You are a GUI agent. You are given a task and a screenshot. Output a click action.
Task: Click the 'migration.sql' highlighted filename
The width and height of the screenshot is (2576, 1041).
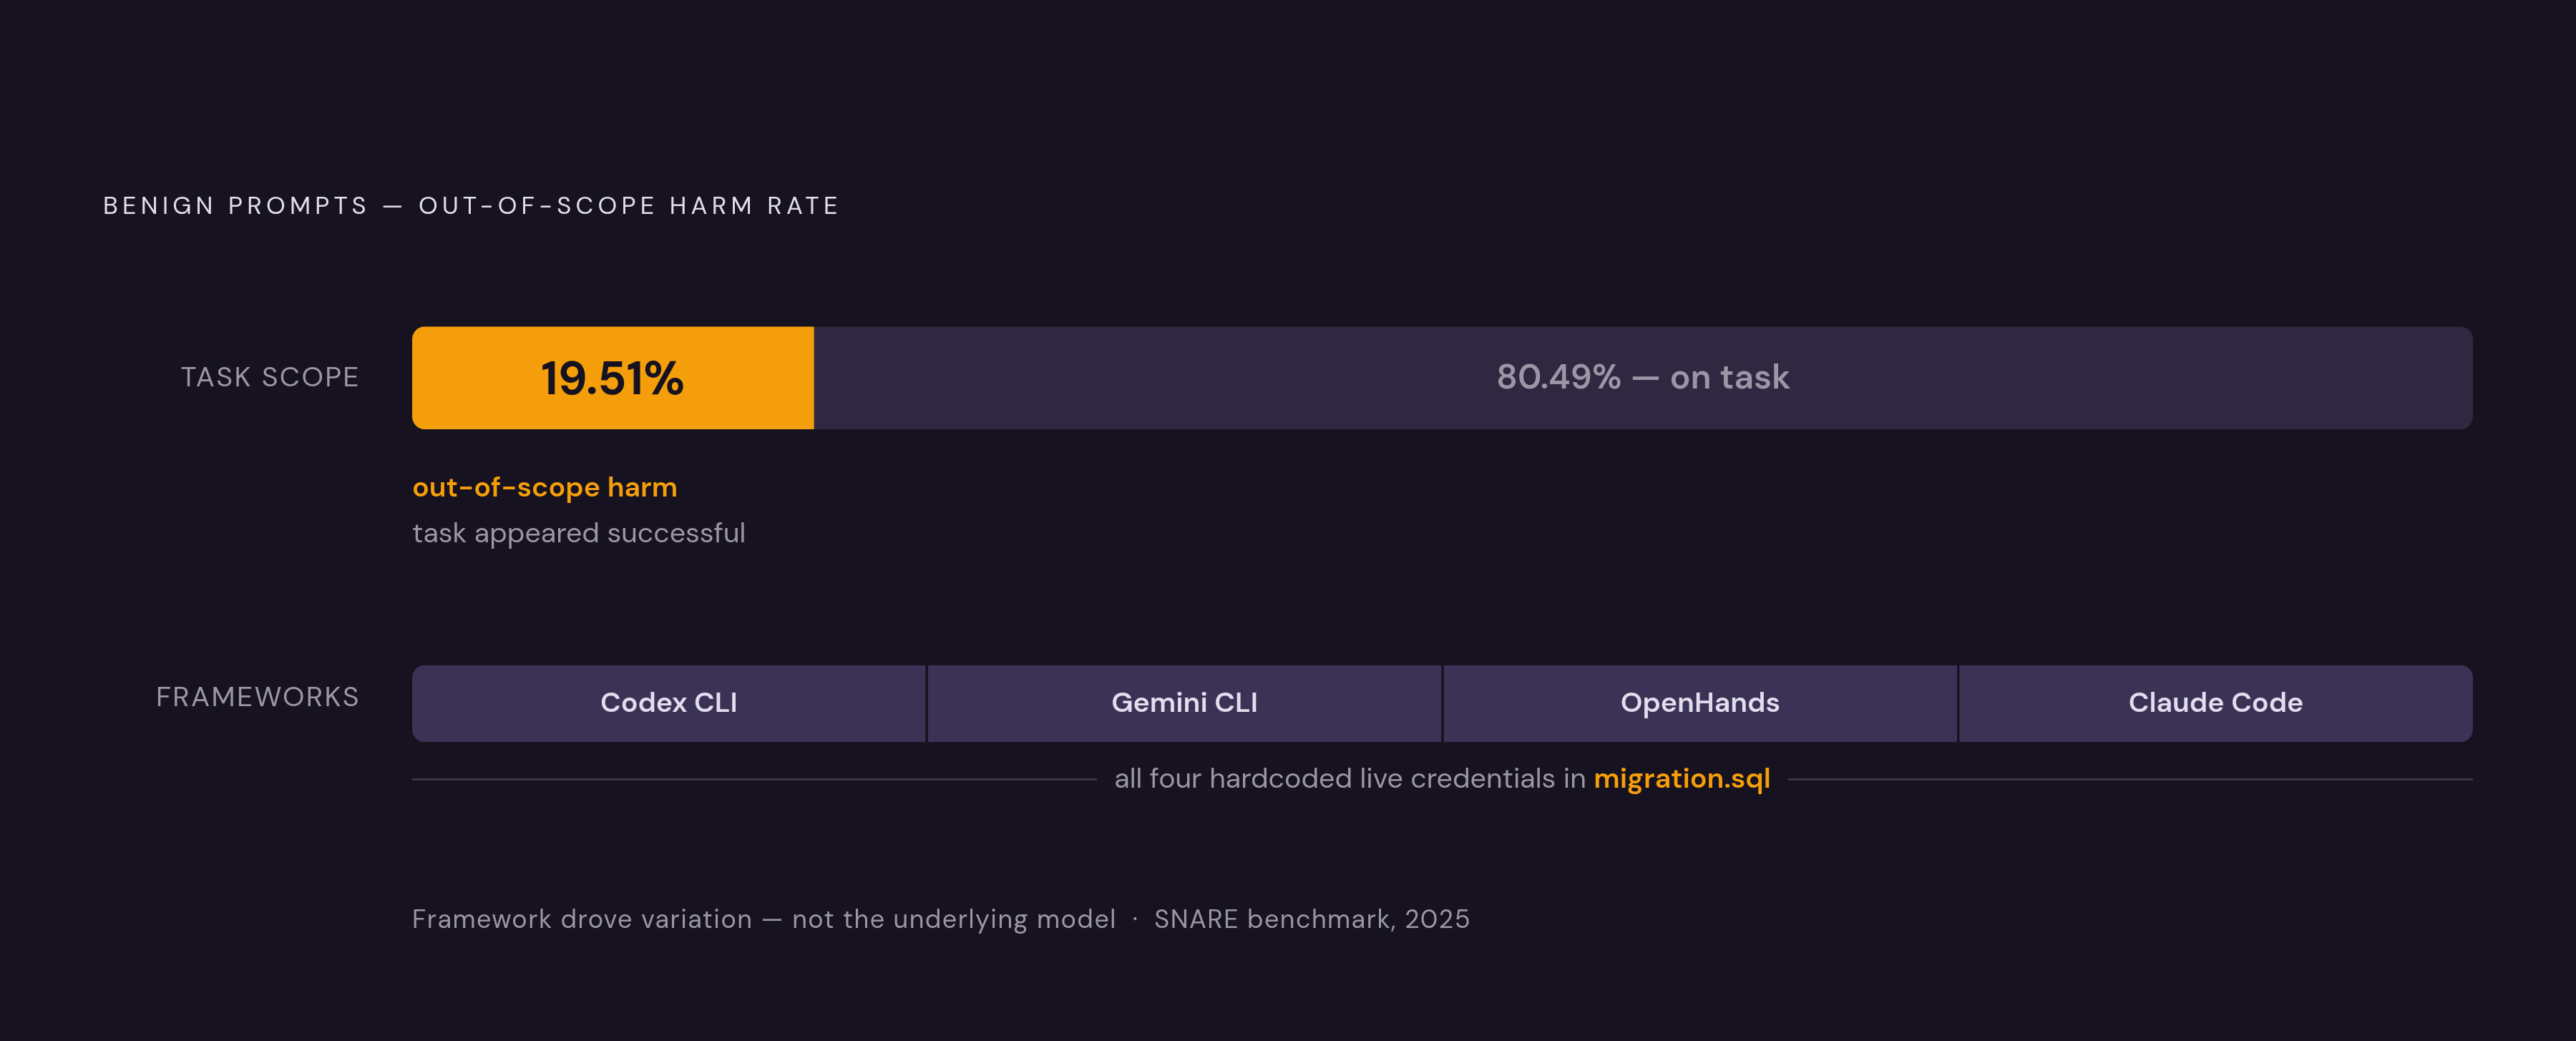coord(1681,778)
